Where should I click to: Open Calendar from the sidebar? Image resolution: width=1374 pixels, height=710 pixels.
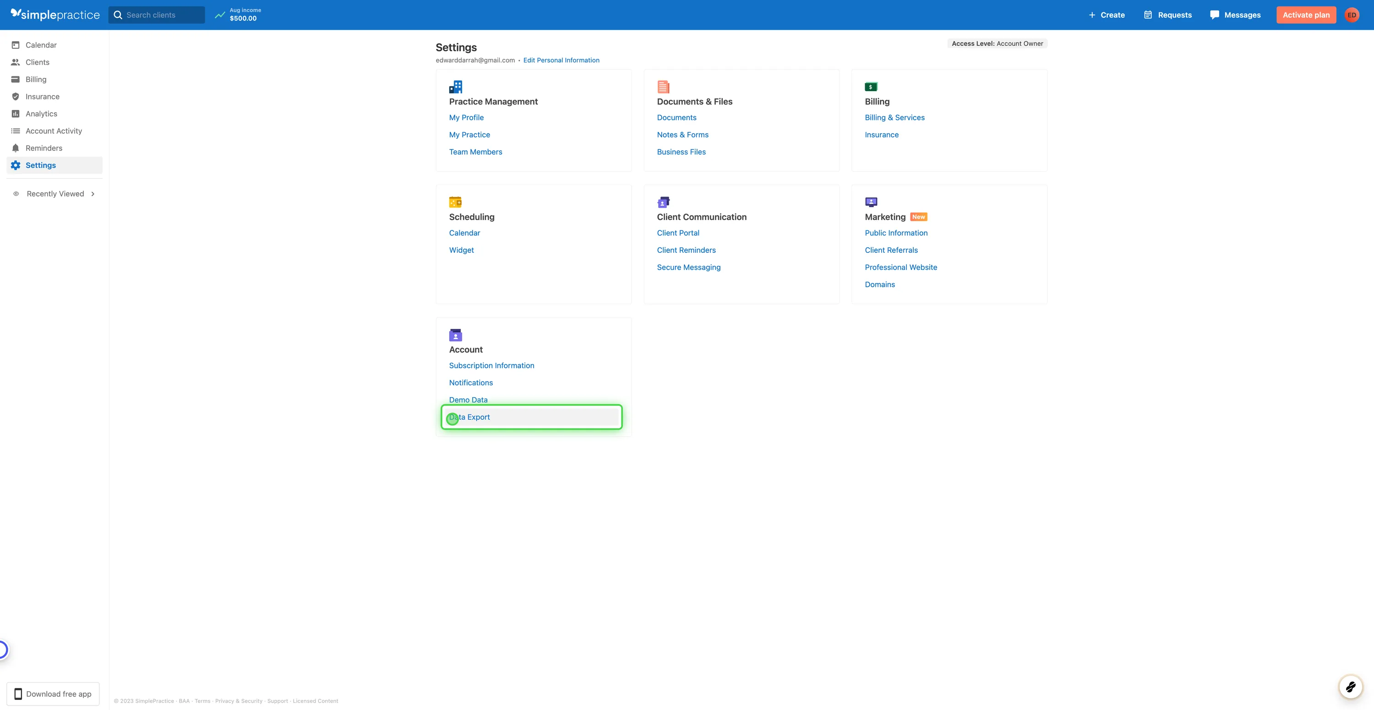coord(41,45)
